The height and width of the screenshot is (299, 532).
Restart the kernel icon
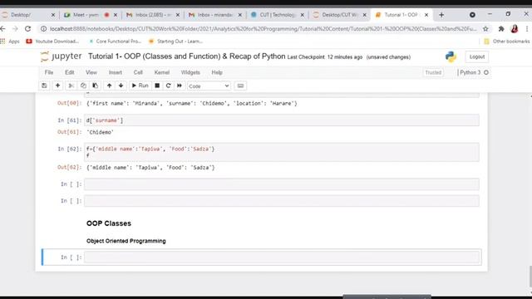click(168, 86)
